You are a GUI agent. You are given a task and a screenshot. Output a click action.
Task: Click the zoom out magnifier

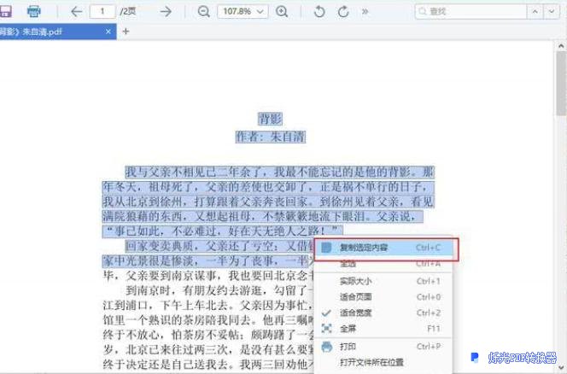coord(203,12)
